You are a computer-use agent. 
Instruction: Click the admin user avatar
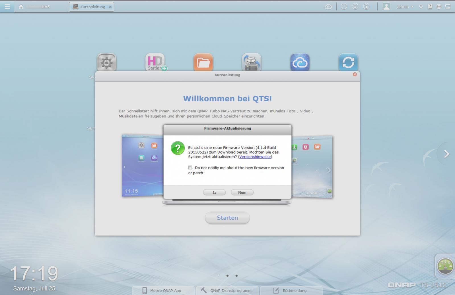tap(386, 7)
